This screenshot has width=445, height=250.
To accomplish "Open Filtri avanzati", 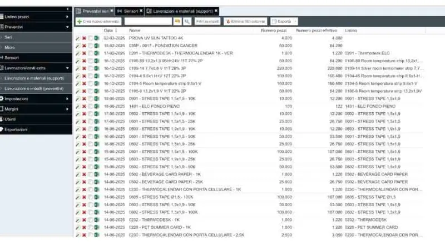I will 207,21.
